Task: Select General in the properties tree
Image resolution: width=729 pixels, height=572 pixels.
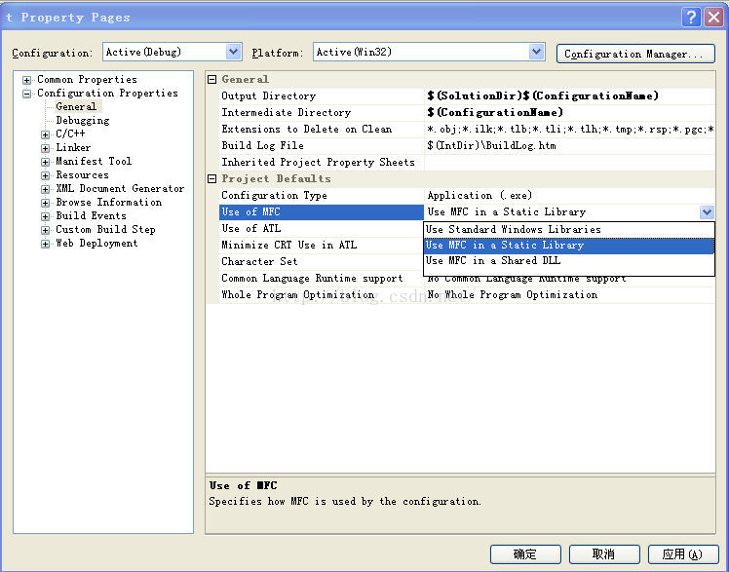Action: point(76,106)
